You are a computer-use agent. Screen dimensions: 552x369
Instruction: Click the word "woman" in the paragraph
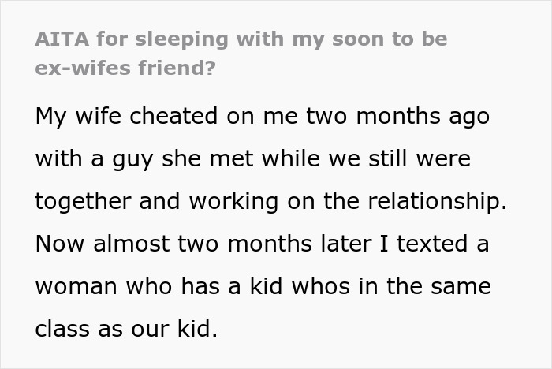tap(77, 286)
